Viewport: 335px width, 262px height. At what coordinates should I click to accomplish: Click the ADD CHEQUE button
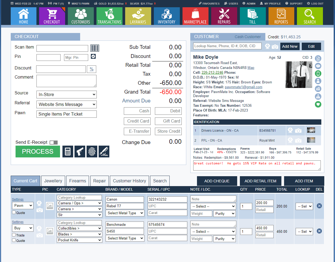tap(217, 181)
